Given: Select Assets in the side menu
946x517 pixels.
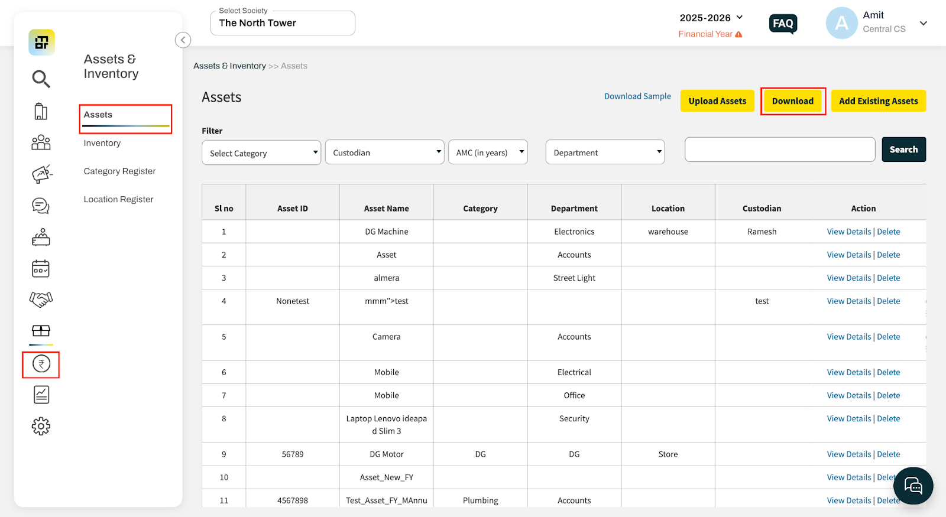Looking at the screenshot, I should click(x=98, y=115).
